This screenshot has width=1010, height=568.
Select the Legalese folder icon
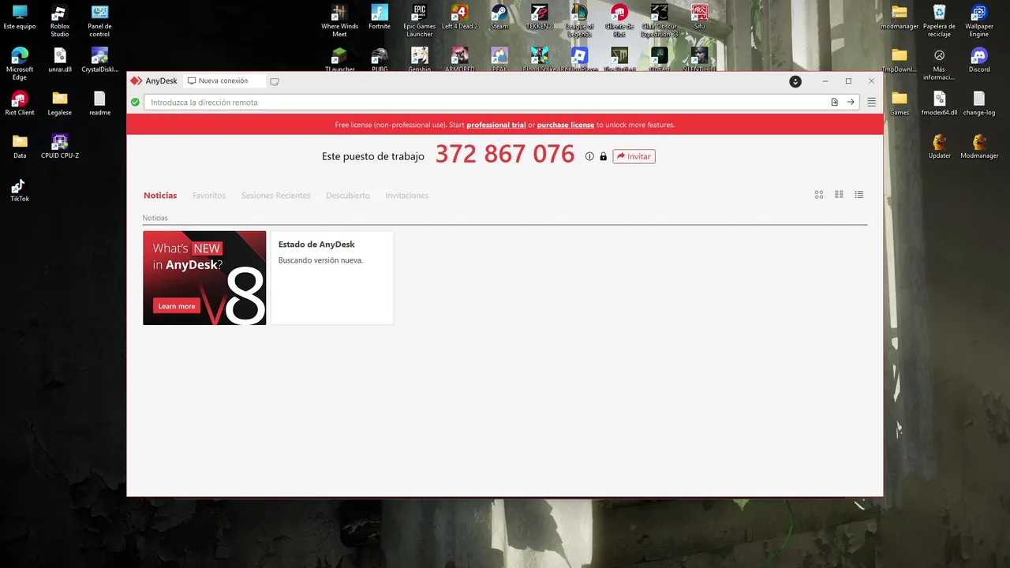pyautogui.click(x=60, y=103)
